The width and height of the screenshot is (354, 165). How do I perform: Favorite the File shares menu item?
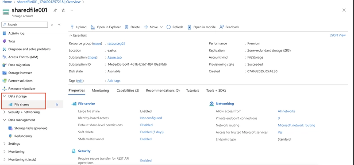pos(57,105)
